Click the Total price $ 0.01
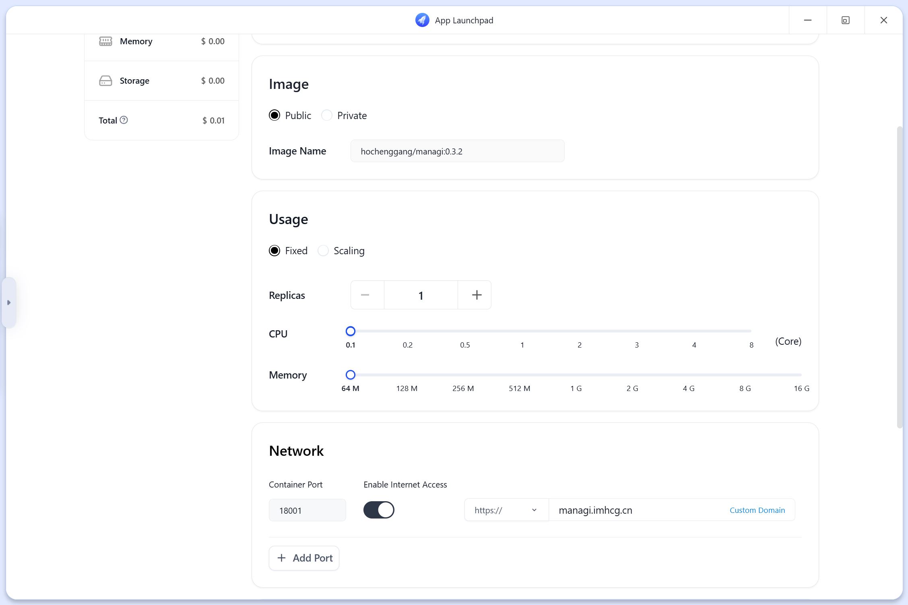908x605 pixels. (213, 120)
